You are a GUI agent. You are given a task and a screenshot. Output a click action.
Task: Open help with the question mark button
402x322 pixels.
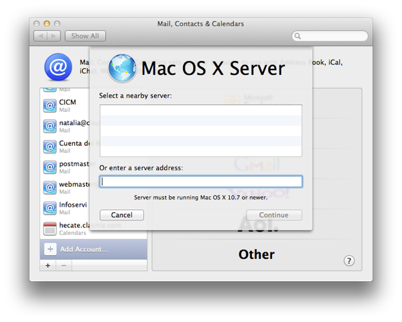[x=349, y=261]
